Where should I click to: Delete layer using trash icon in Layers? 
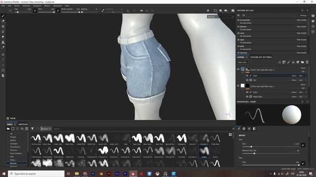[307, 62]
